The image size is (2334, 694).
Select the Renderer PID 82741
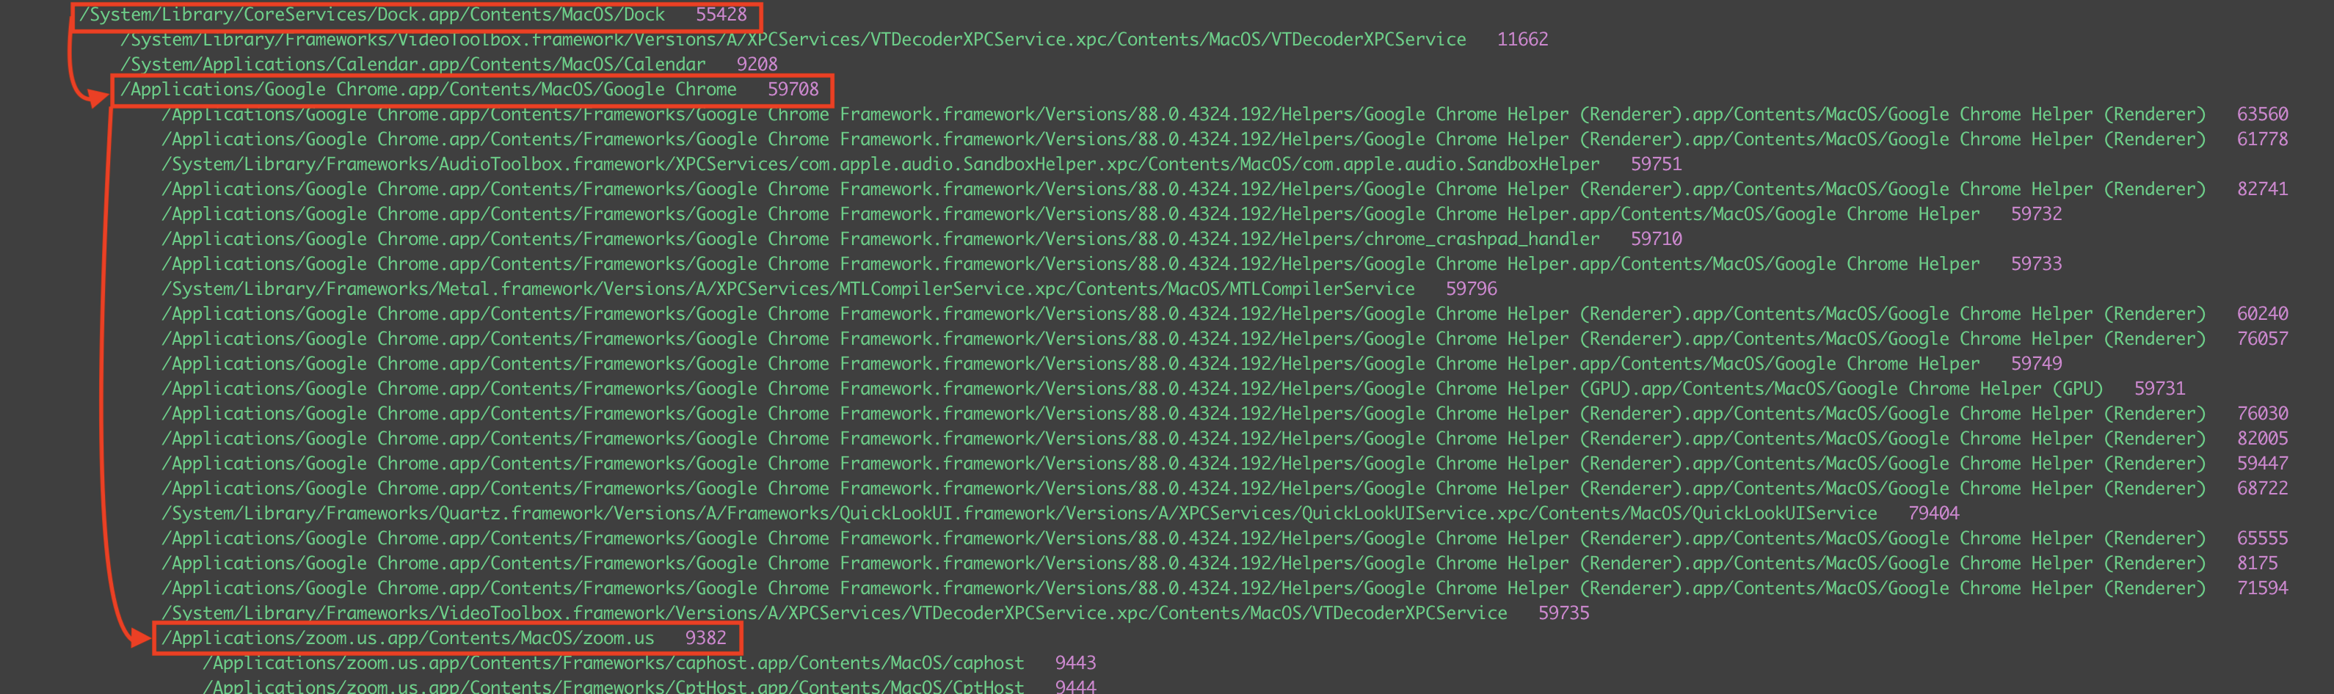coord(2261,189)
